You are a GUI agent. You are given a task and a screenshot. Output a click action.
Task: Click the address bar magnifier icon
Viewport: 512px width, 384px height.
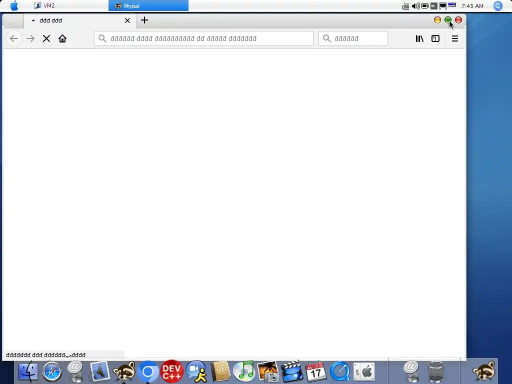click(102, 38)
